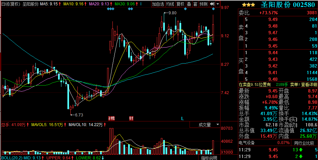Click the blue L marker on chart
Viewport: 318px width, 160px height.
(183, 118)
